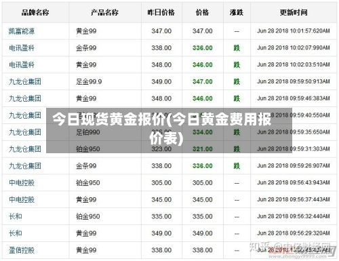
Task: Select timestamp Jun 28 2018 09:56:43:943AM
Action: (294, 182)
